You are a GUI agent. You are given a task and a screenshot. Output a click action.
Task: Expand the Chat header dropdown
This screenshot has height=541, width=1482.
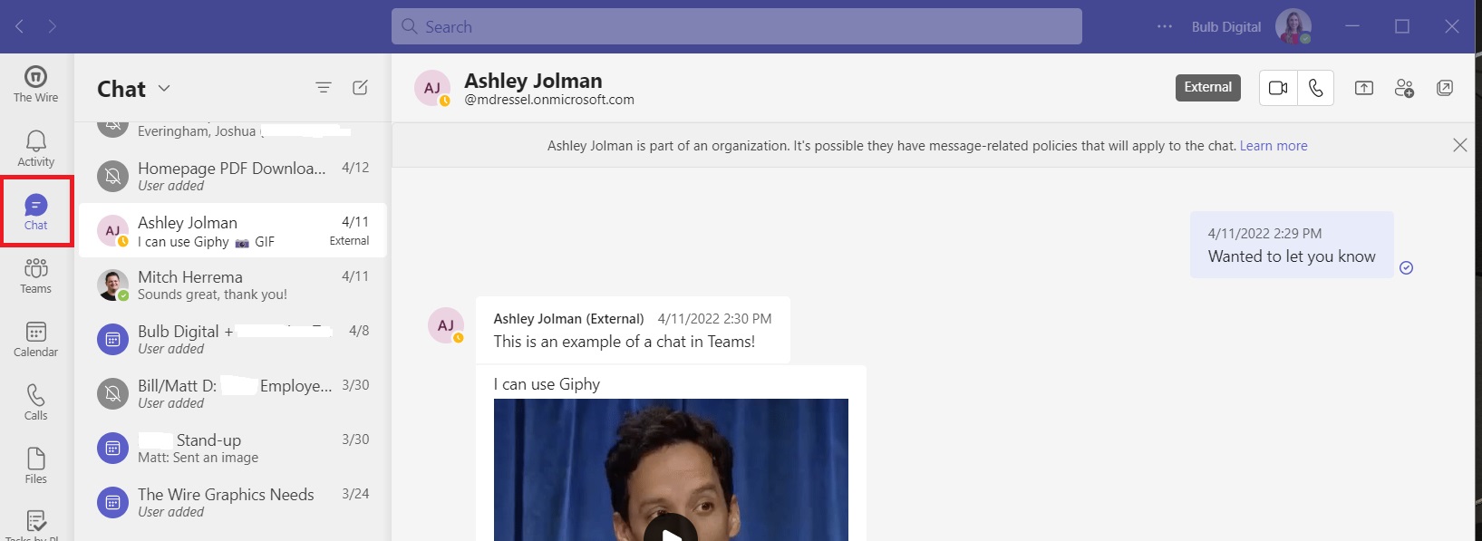click(164, 88)
